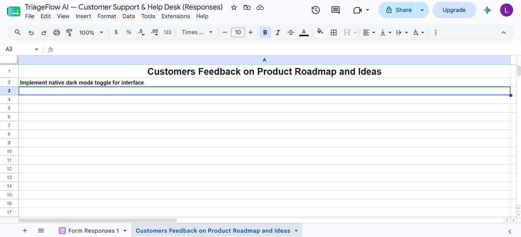The image size is (521, 237).
Task: Open the vertical align dropdown
Action: click(x=386, y=32)
